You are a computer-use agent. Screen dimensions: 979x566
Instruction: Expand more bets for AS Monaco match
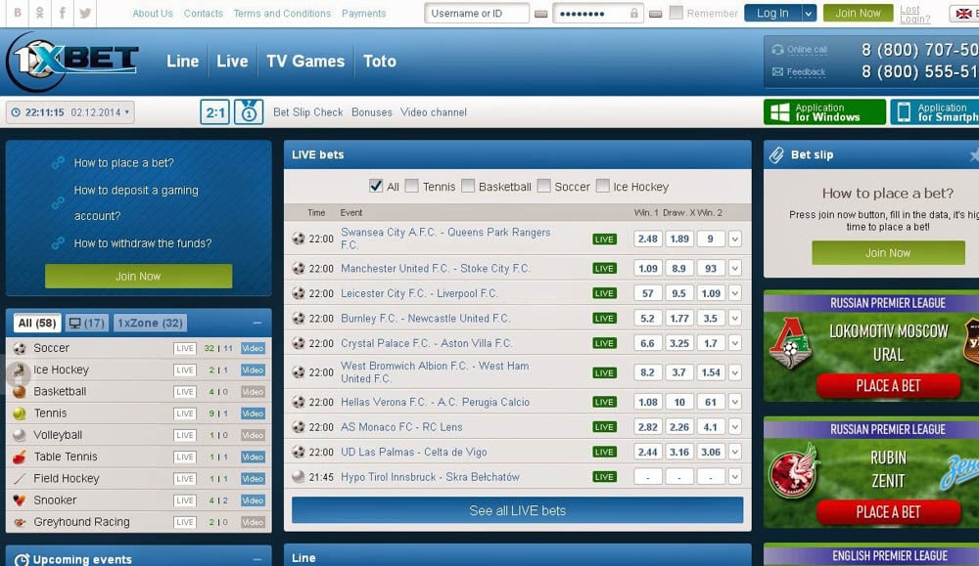[735, 427]
